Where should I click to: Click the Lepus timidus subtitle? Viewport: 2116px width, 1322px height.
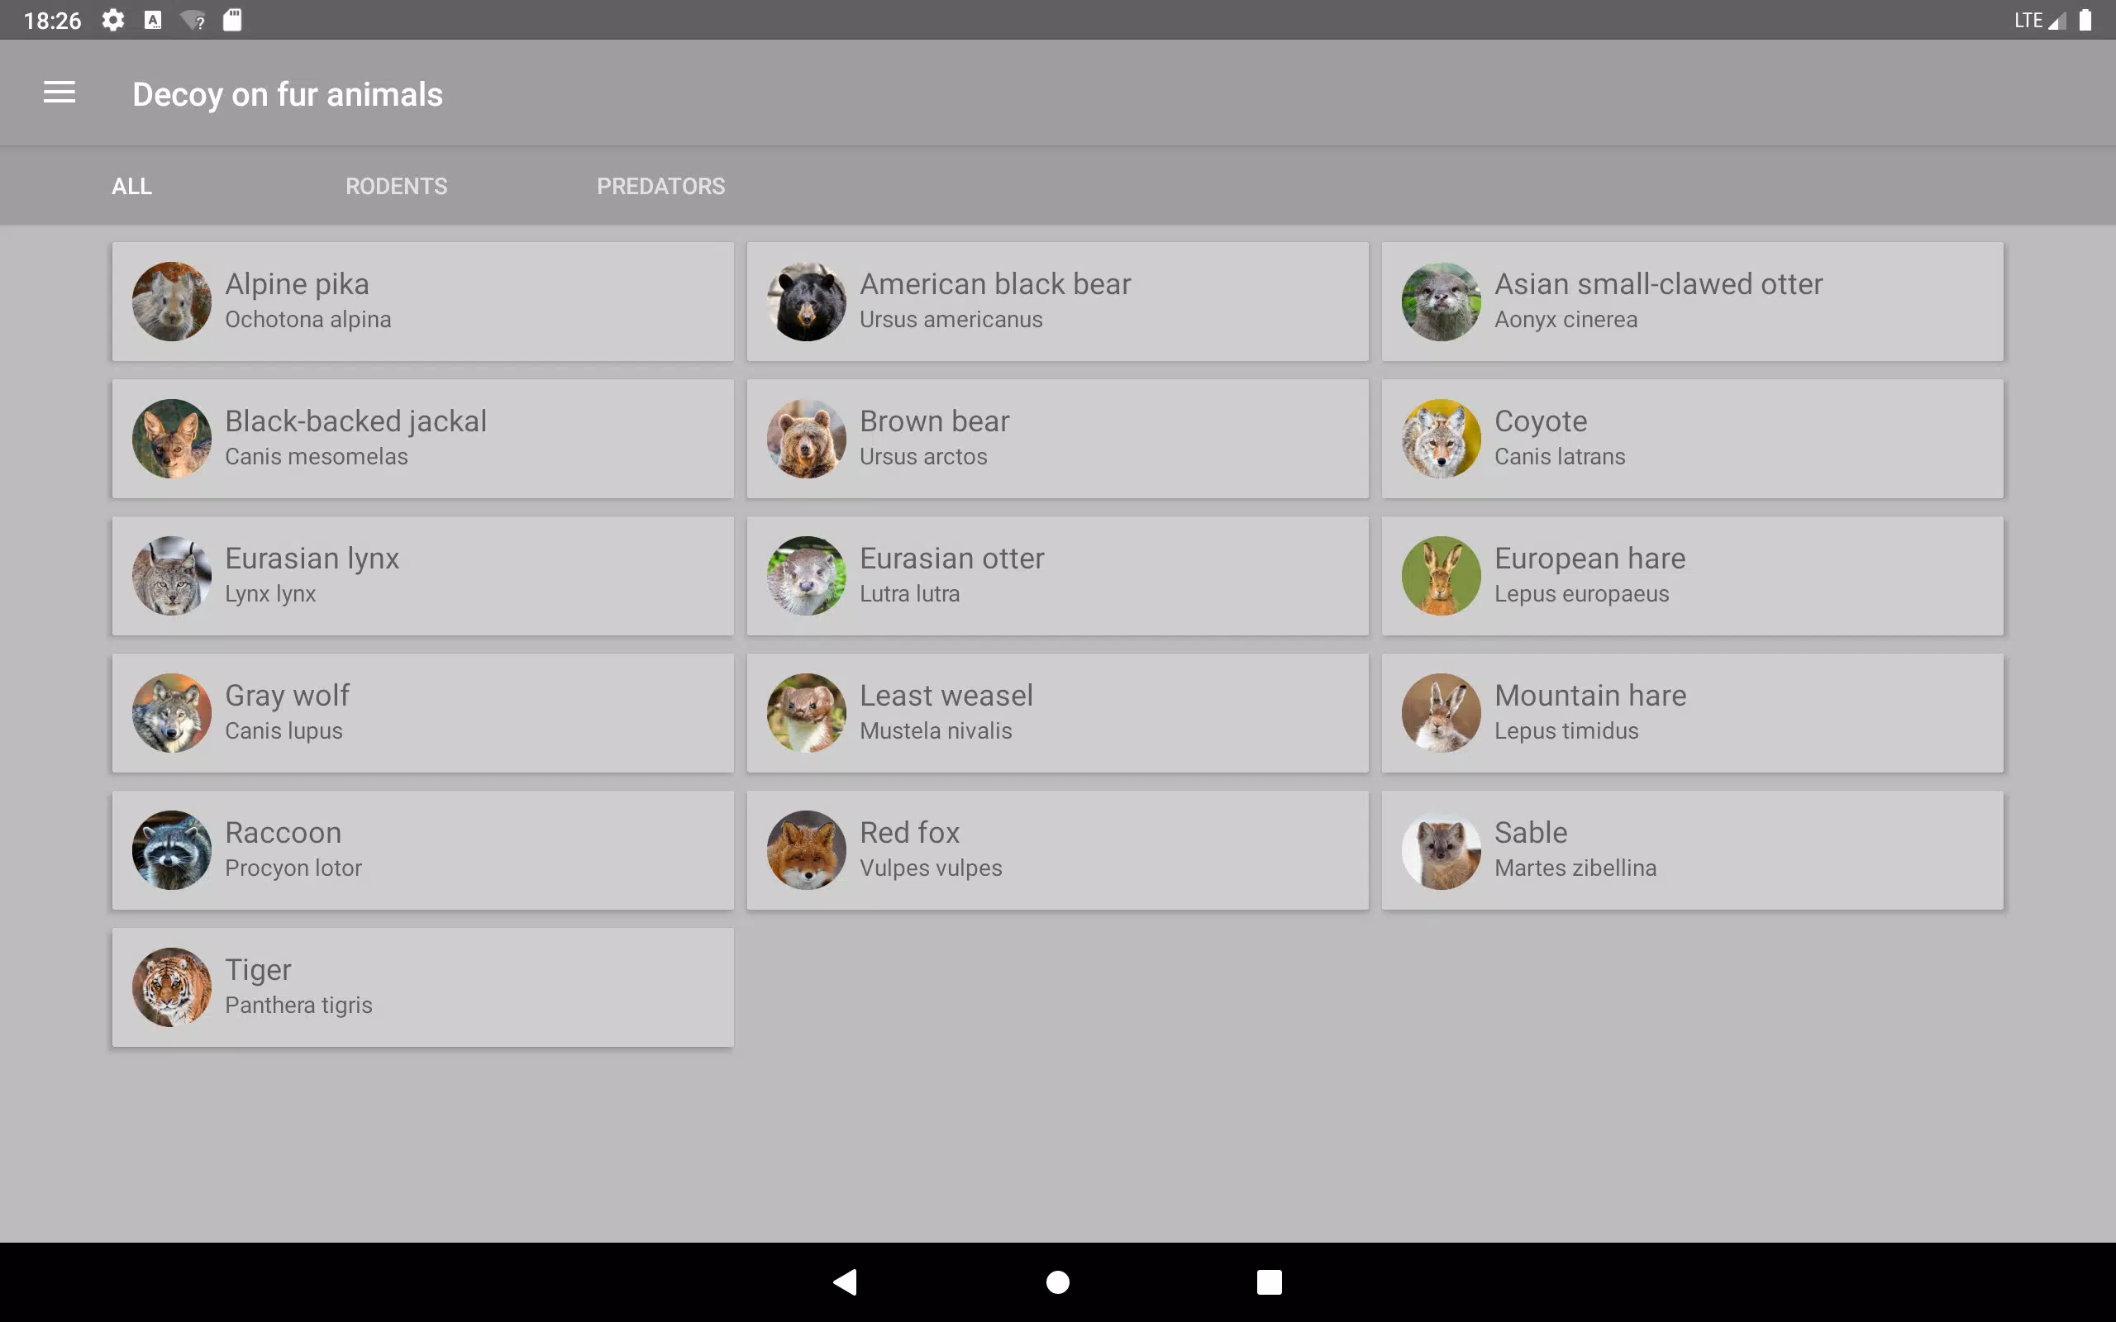pos(1566,732)
